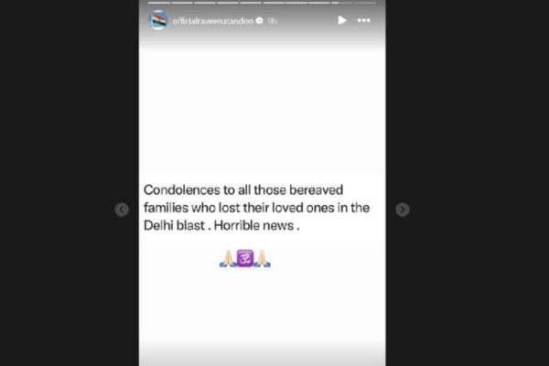549x366 pixels.
Task: Tap the left folded hands emoji
Action: coord(228,259)
